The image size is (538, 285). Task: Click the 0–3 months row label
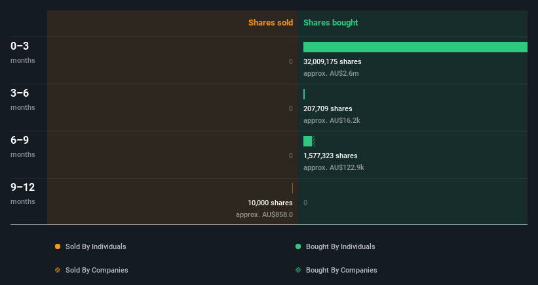click(x=23, y=52)
